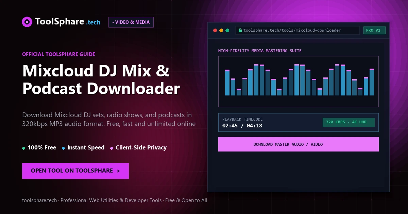Click the PRO V2 badge
This screenshot has width=408, height=214.
(374, 30)
